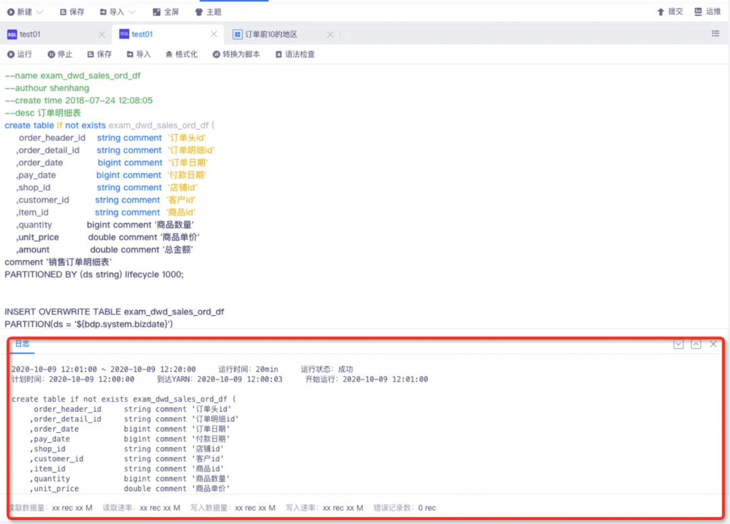Click ,pay_date column in the editor

[36, 176]
